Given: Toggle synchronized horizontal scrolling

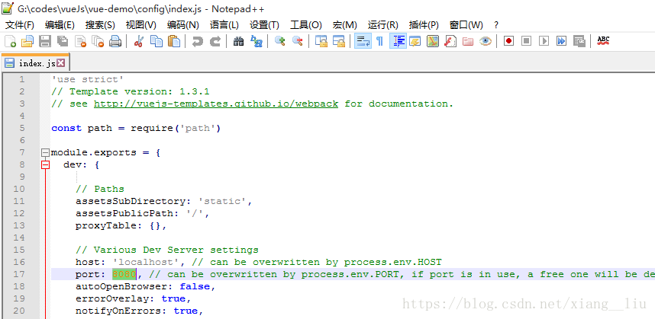Looking at the screenshot, I should (x=338, y=41).
